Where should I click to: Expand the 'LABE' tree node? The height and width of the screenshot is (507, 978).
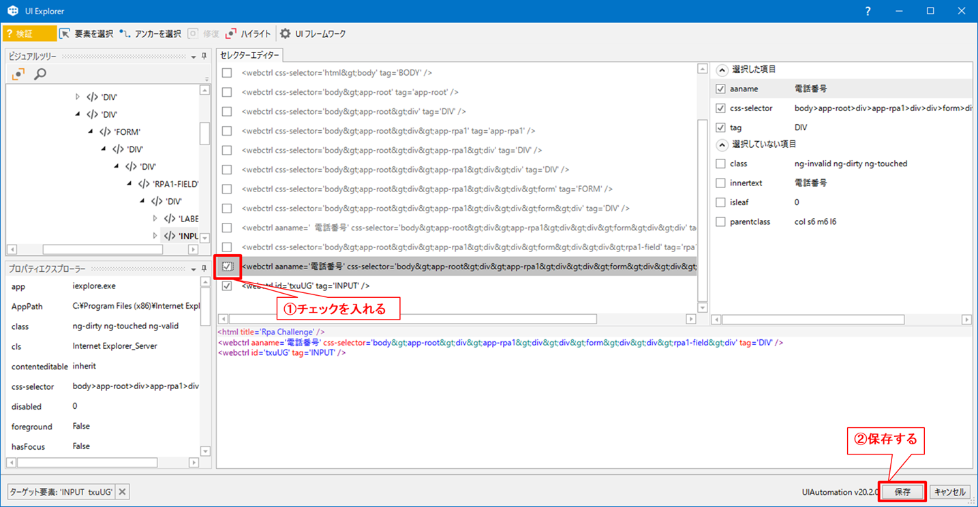(x=155, y=219)
